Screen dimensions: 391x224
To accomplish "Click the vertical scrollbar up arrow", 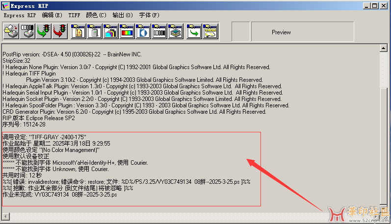I will pyautogui.click(x=384, y=48).
